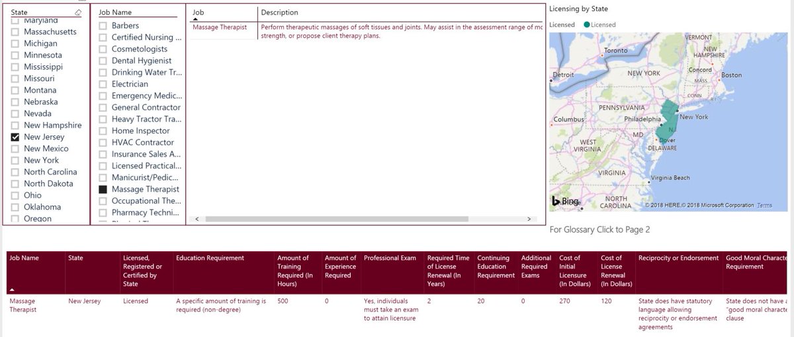
Task: Tick the Licensed Practical... checkbox
Action: [103, 166]
